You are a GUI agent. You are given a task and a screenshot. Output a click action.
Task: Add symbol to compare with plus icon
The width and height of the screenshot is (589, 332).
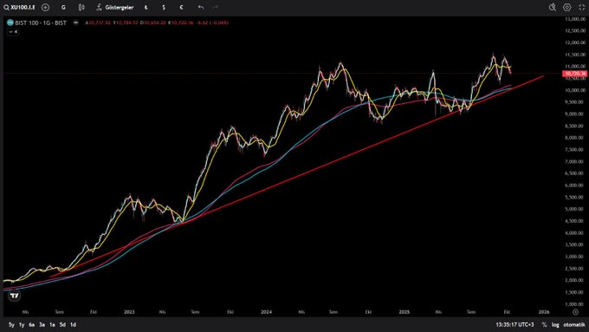(45, 7)
